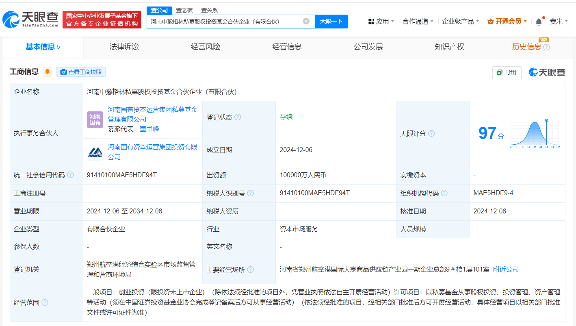The height and width of the screenshot is (326, 576).
Task: Click the 应用 grid icon
Action: click(x=371, y=21)
